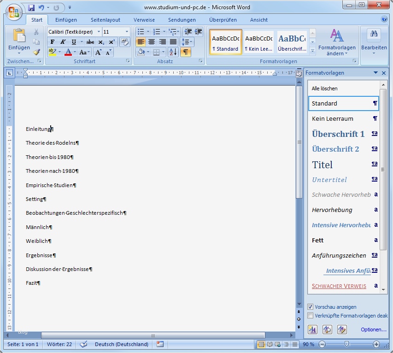Click Wörter: 22 word count
Screen dimensions: 393x353
[x=59, y=344]
